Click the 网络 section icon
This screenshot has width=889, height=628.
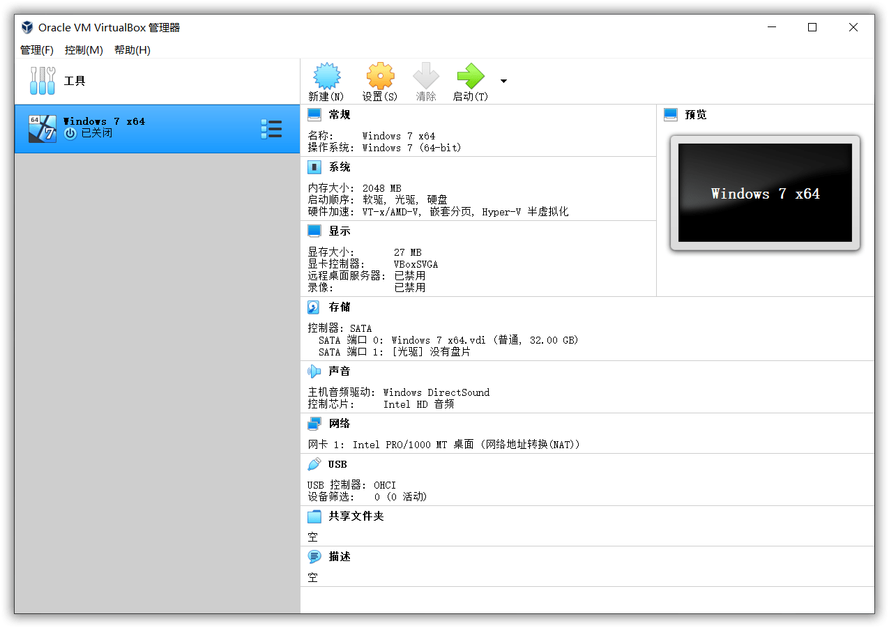tap(314, 423)
